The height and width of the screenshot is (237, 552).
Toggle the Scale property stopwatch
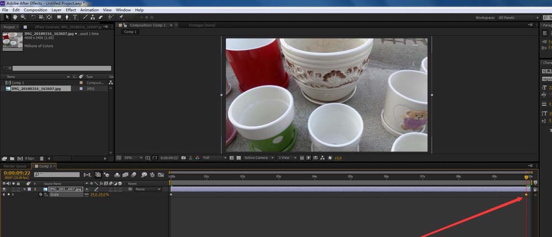(40, 195)
